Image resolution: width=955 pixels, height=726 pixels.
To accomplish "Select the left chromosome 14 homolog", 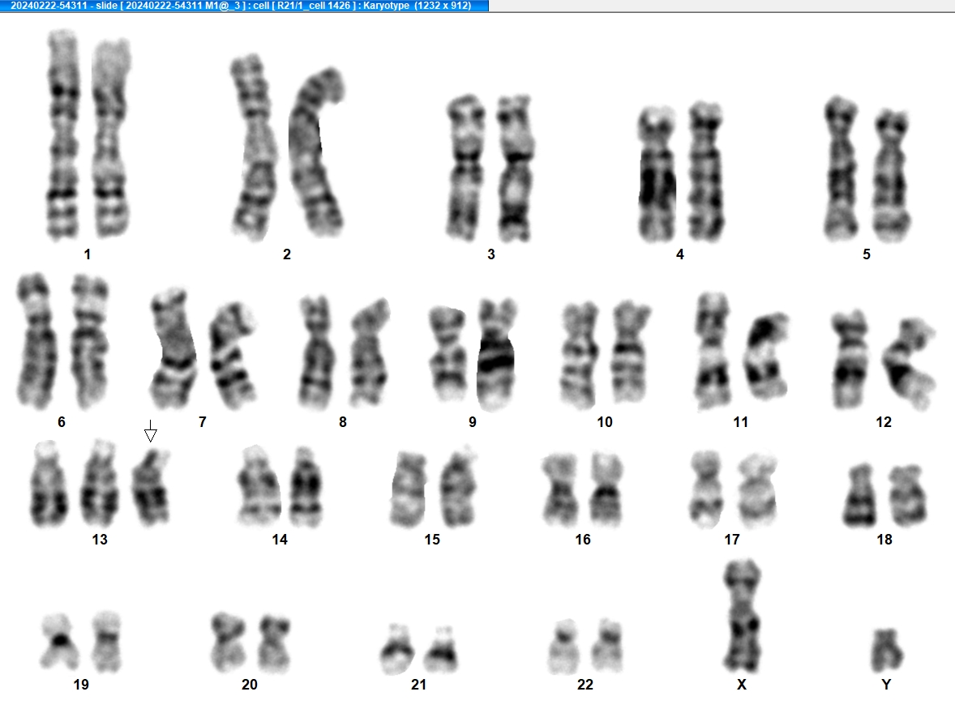I will 259,486.
